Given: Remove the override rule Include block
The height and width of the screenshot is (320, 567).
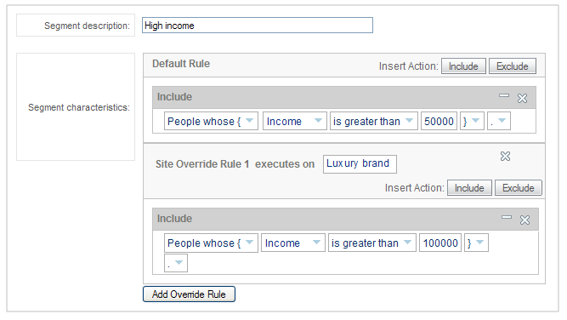Looking at the screenshot, I should pyautogui.click(x=524, y=220).
